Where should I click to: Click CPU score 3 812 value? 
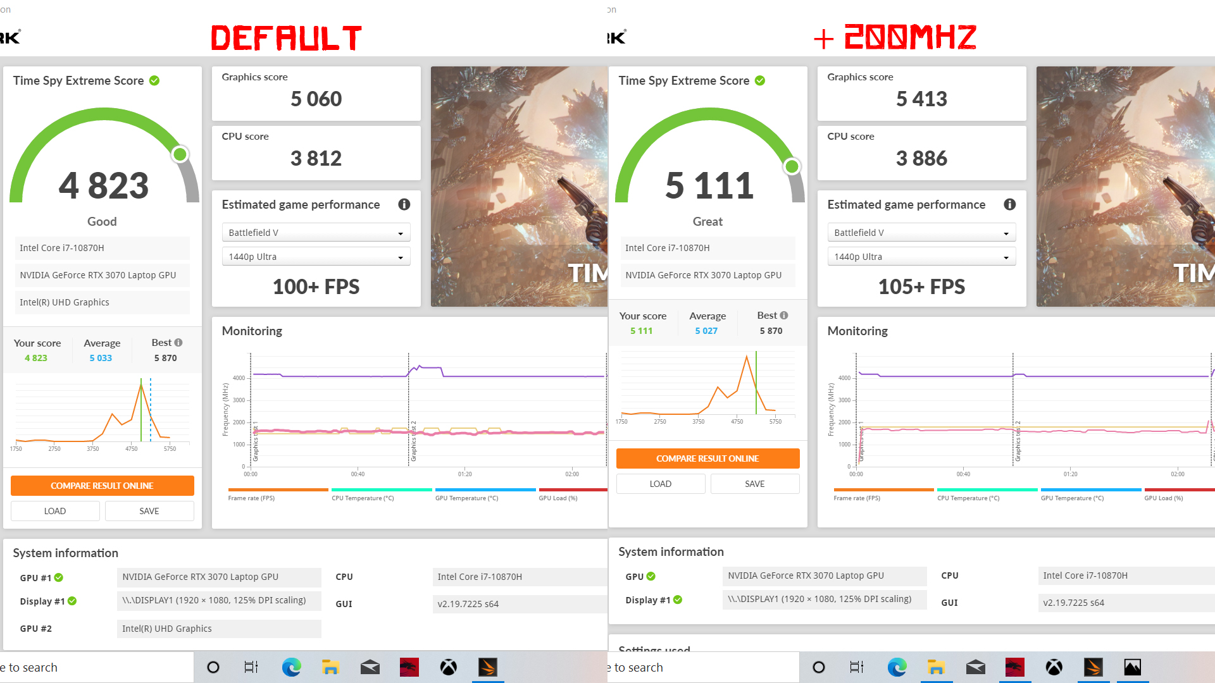316,158
